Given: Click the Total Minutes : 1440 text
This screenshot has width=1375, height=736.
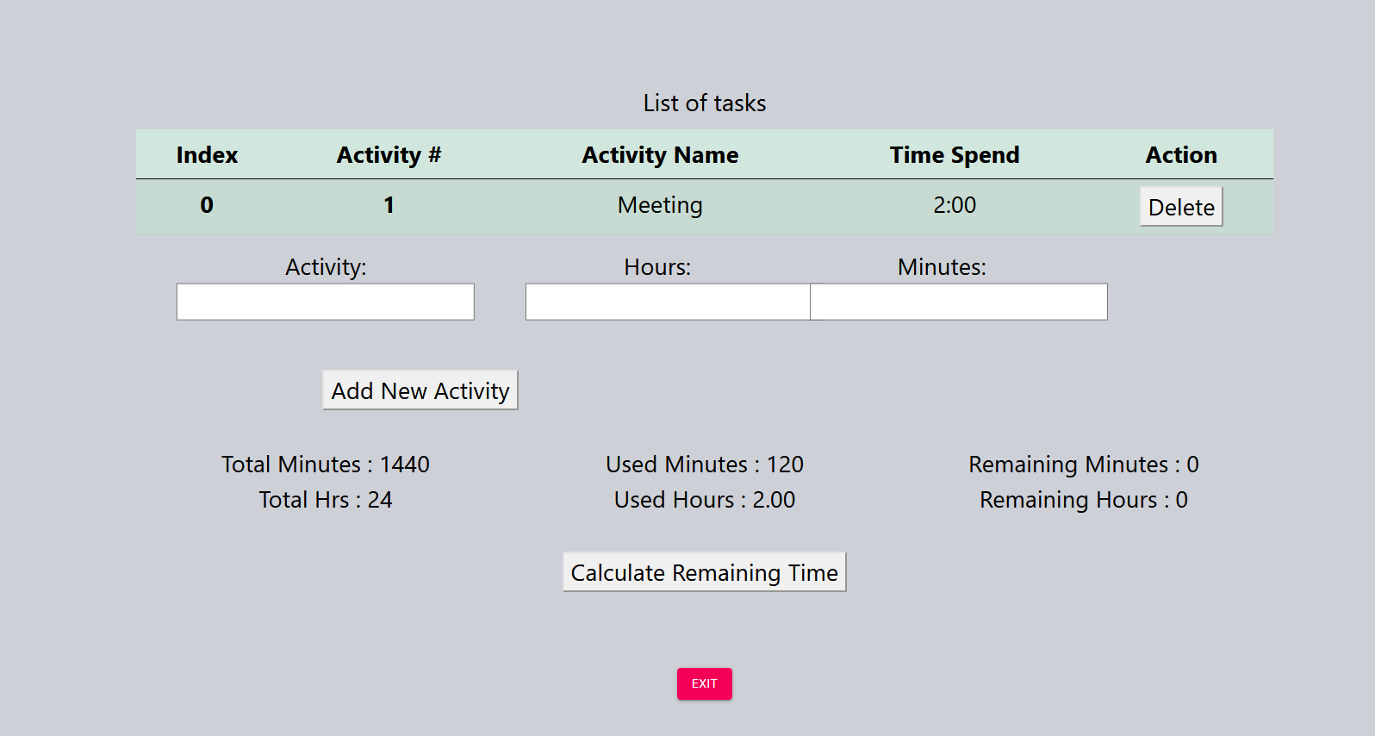Looking at the screenshot, I should (x=326, y=465).
